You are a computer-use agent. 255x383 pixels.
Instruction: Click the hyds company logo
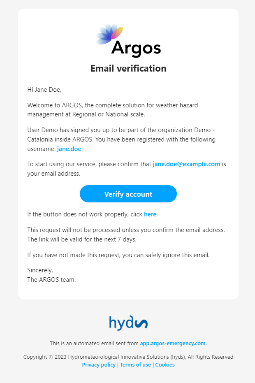pos(128,323)
